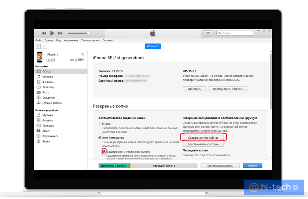Click the Аудиокниги icon
308x199 pixels.
tap(39, 136)
